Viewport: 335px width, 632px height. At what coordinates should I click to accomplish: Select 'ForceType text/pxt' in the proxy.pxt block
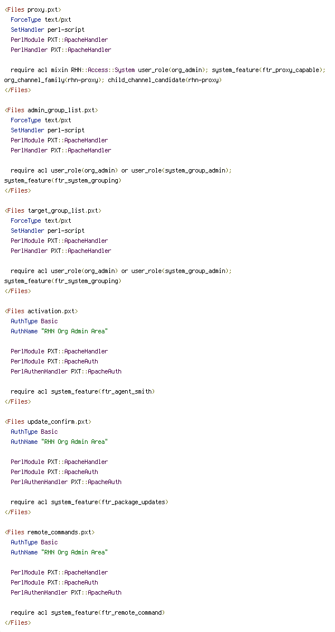[x=41, y=20]
